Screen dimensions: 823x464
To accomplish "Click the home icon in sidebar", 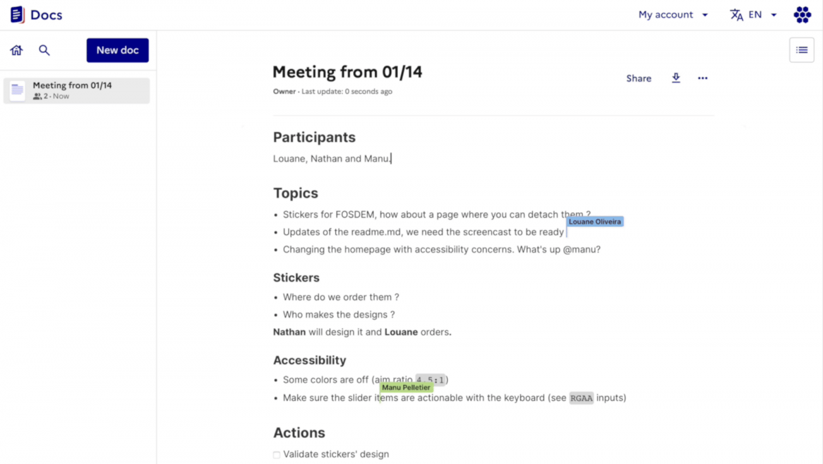I will tap(16, 50).
